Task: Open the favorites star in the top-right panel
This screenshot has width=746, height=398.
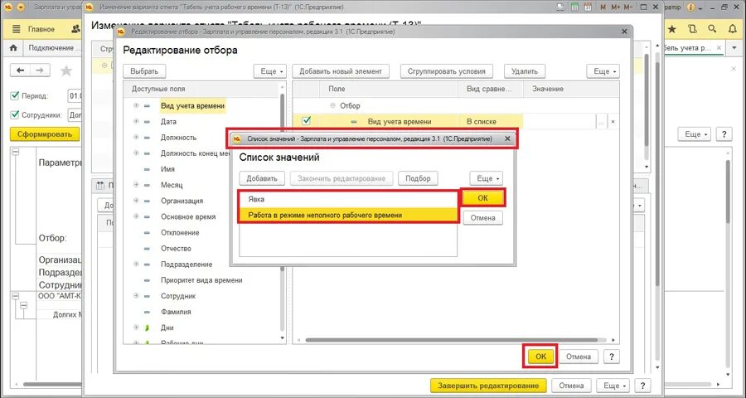Action: (671, 29)
